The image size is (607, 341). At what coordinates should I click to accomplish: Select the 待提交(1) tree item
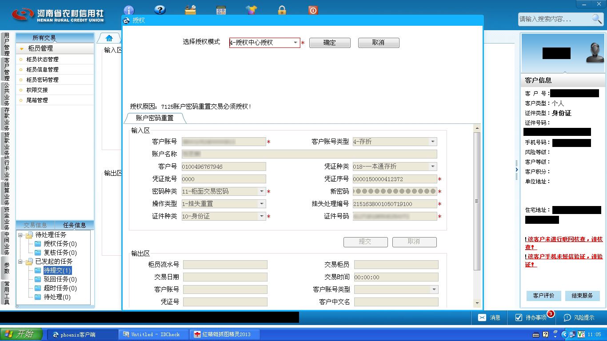coord(57,270)
